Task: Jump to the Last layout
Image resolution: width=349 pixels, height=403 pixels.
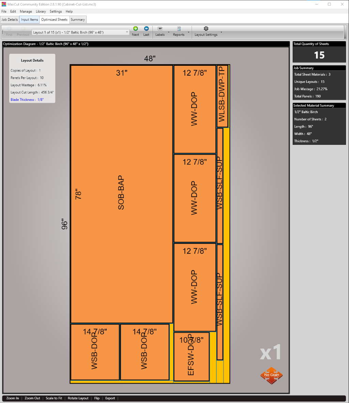Action: (x=146, y=31)
